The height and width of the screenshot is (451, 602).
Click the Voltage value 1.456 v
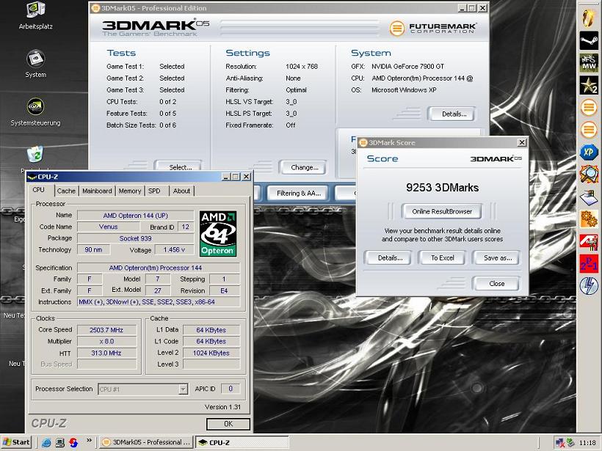[174, 249]
